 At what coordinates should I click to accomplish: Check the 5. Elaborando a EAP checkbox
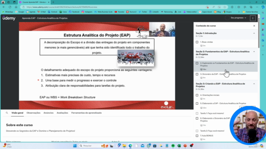pos(197,103)
